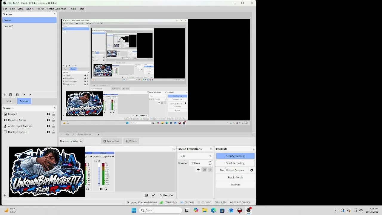
Task: Open virtual camera configuration gear
Action: 252,170
